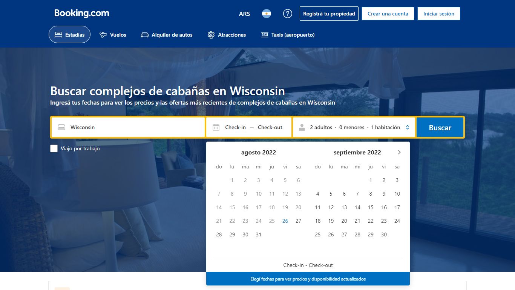Click Registrá tu propiedad button
The width and height of the screenshot is (515, 290).
pyautogui.click(x=329, y=14)
